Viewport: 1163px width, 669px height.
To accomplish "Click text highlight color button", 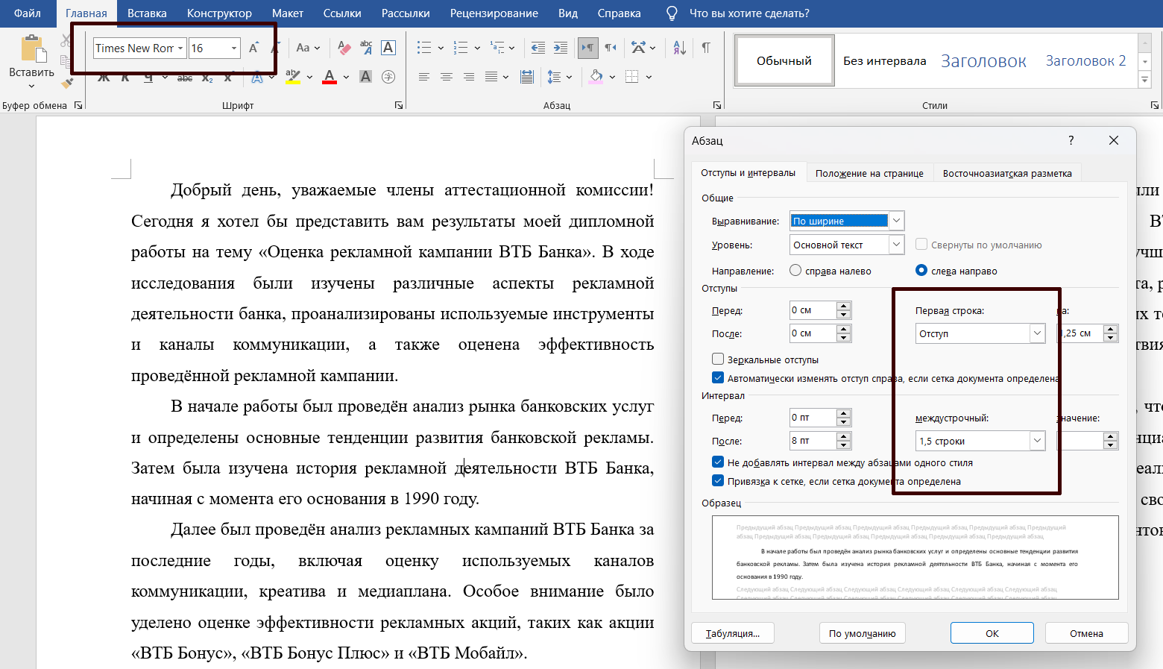I will tap(293, 77).
